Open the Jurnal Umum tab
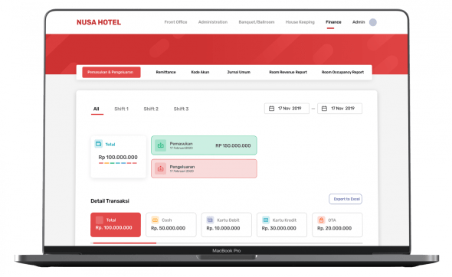The width and height of the screenshot is (452, 277). (x=238, y=72)
